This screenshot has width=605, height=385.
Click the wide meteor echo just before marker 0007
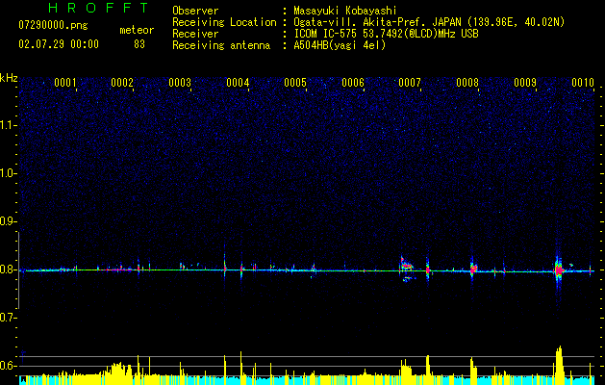click(x=406, y=267)
